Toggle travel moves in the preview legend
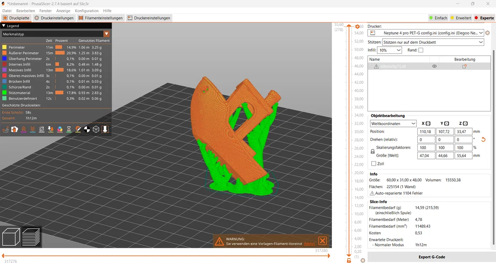The image size is (496, 263). click(6, 129)
